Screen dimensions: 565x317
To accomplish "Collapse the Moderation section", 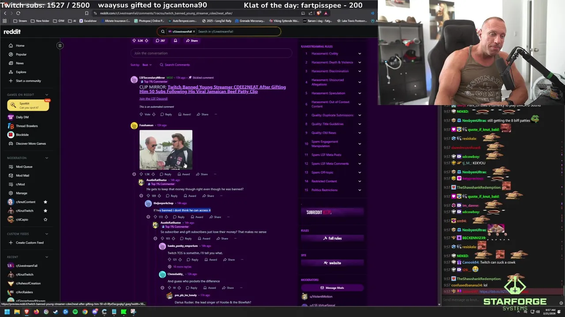I will [47, 158].
